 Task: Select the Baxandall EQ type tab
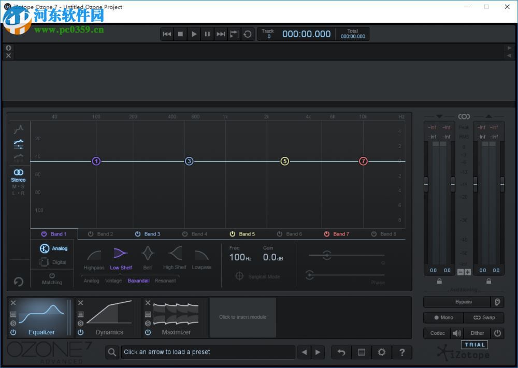[138, 280]
